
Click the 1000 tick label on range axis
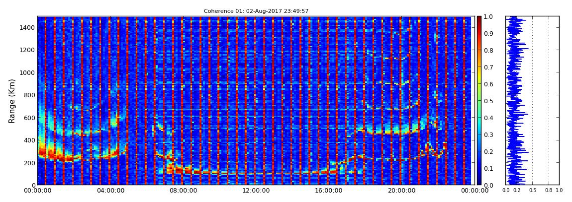pyautogui.click(x=28, y=72)
